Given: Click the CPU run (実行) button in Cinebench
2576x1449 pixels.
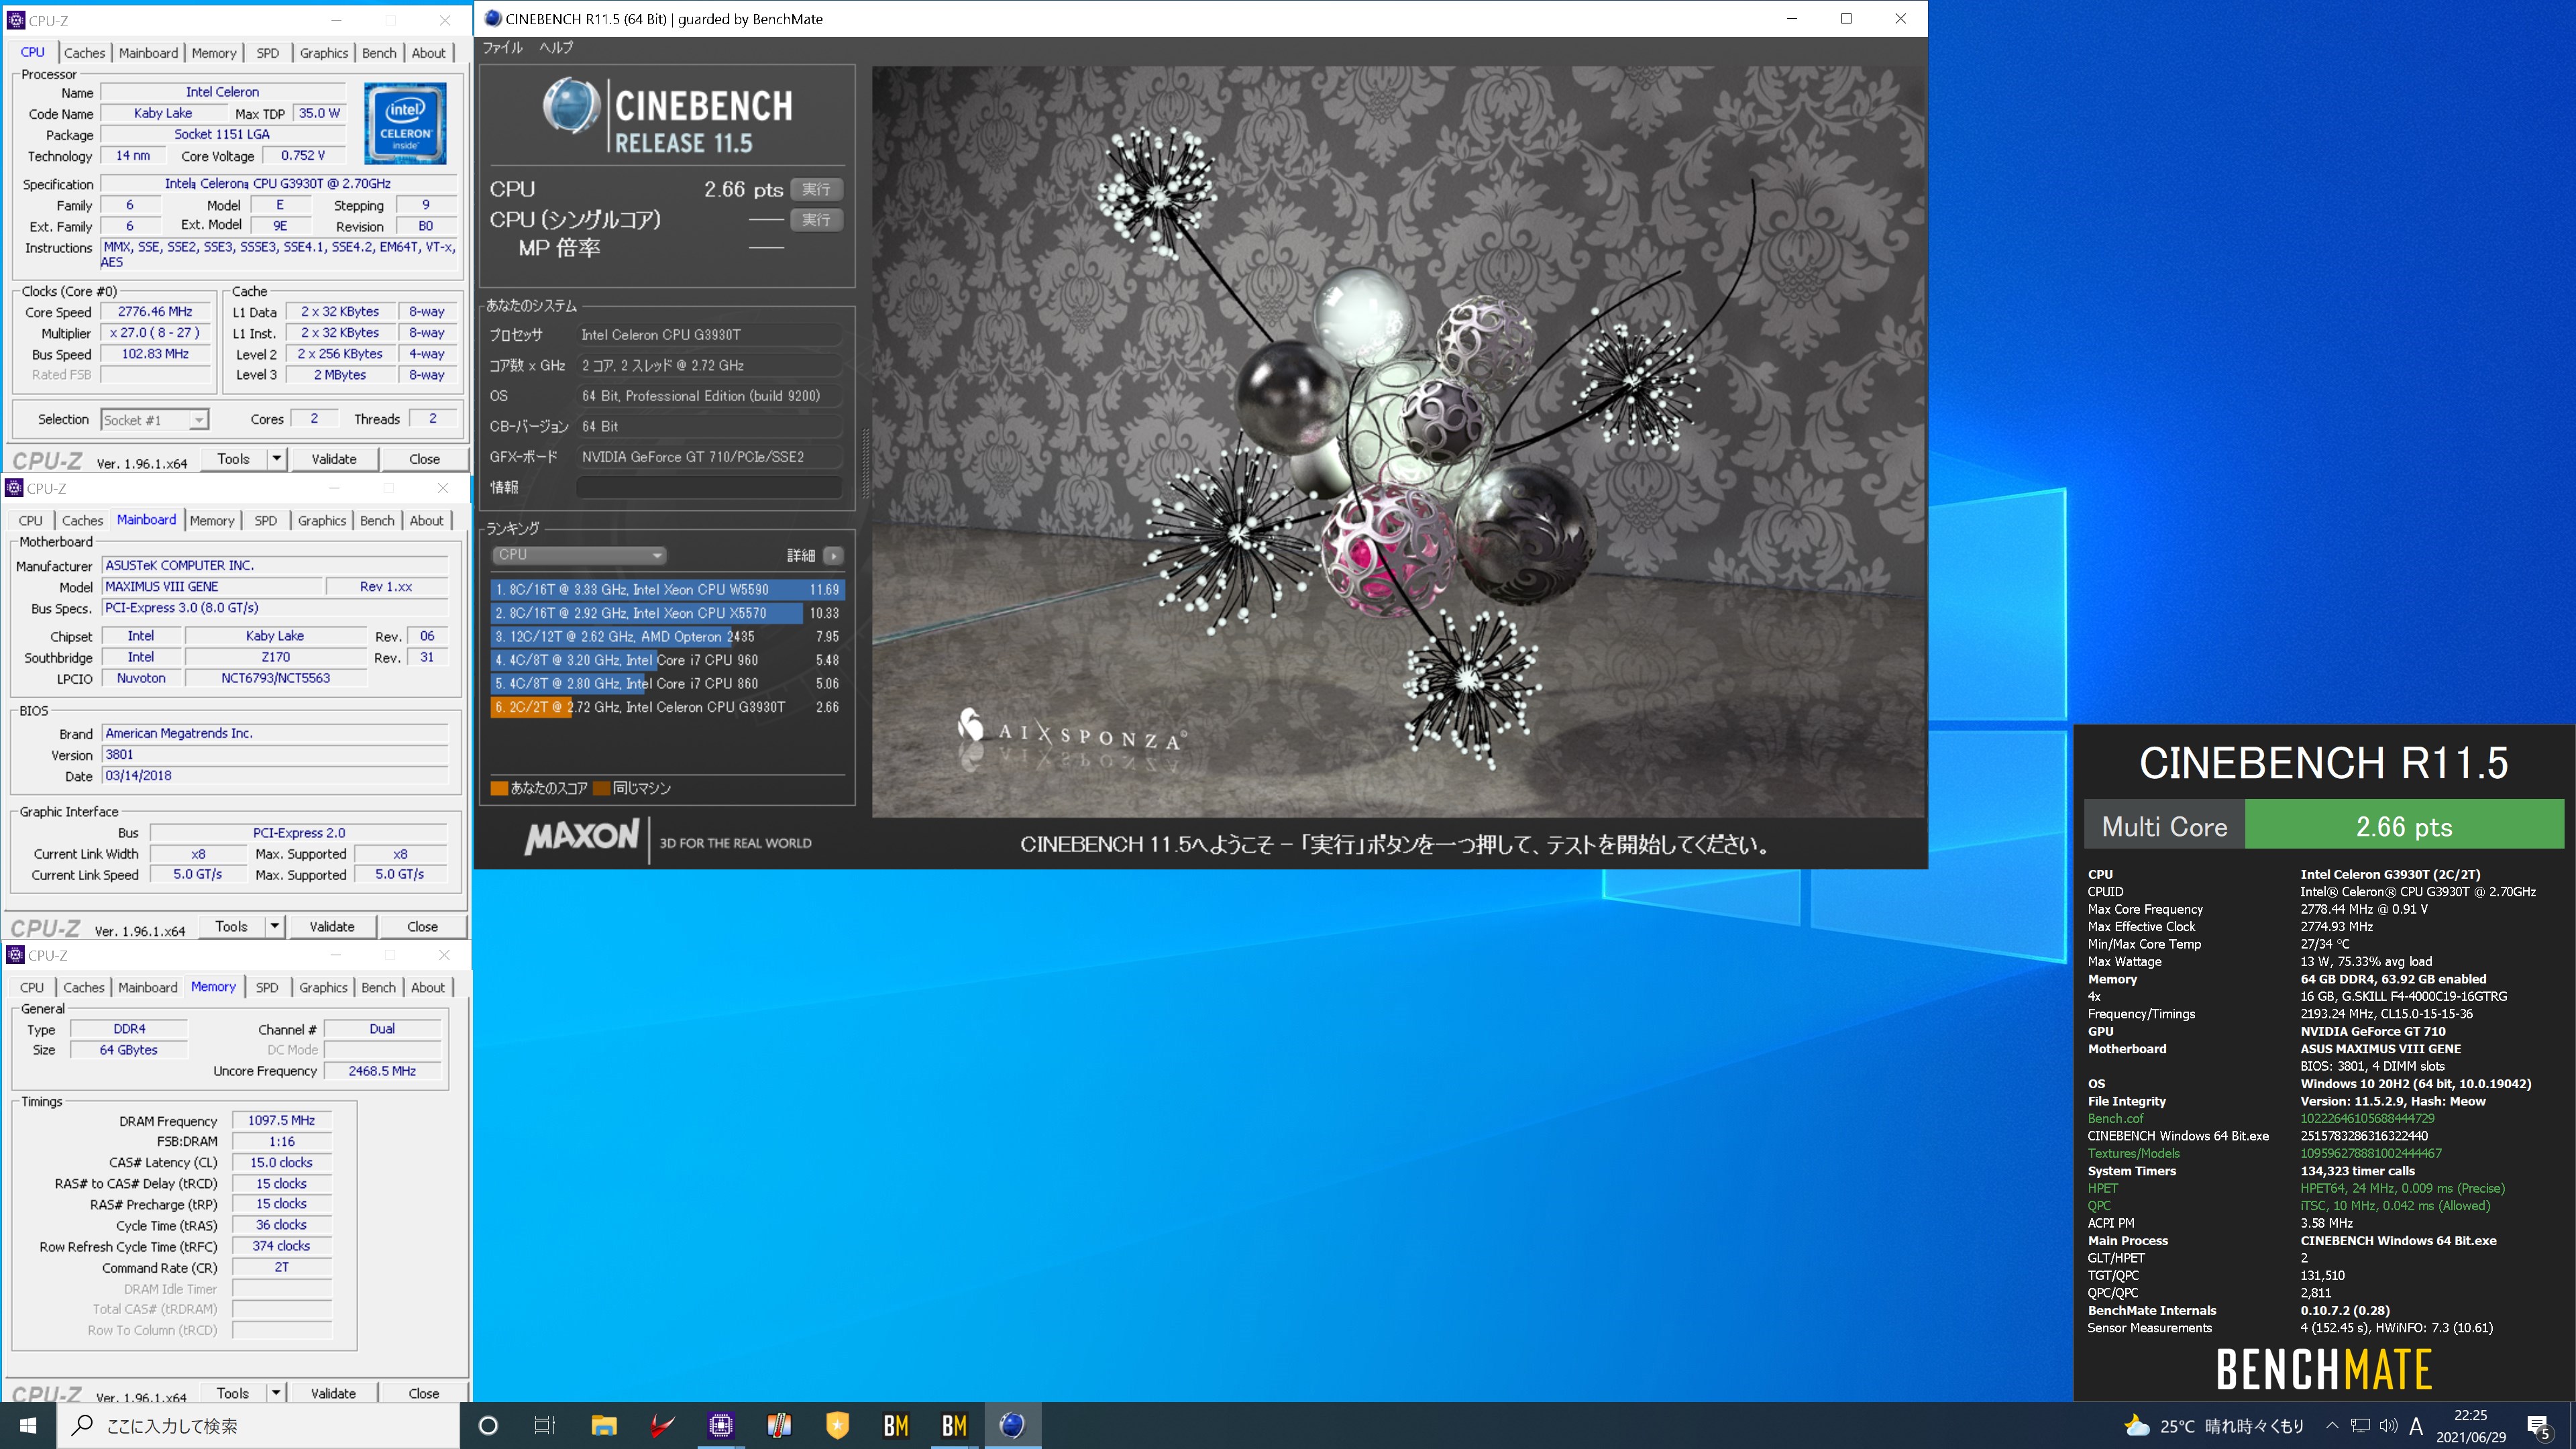Looking at the screenshot, I should click(816, 189).
